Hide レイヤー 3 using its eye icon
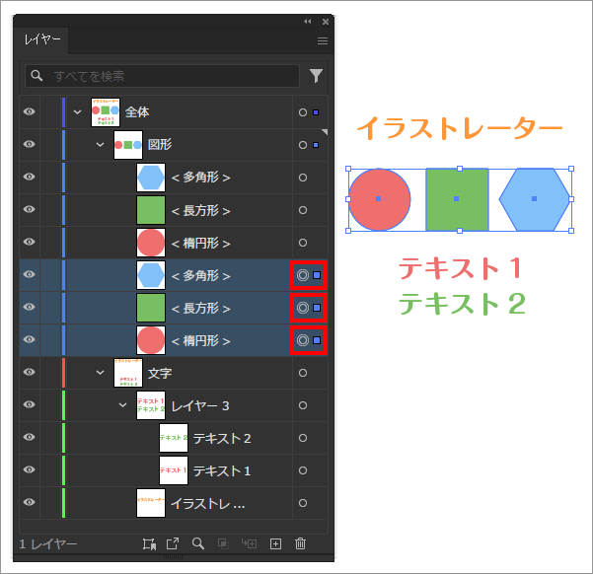 pyautogui.click(x=30, y=404)
